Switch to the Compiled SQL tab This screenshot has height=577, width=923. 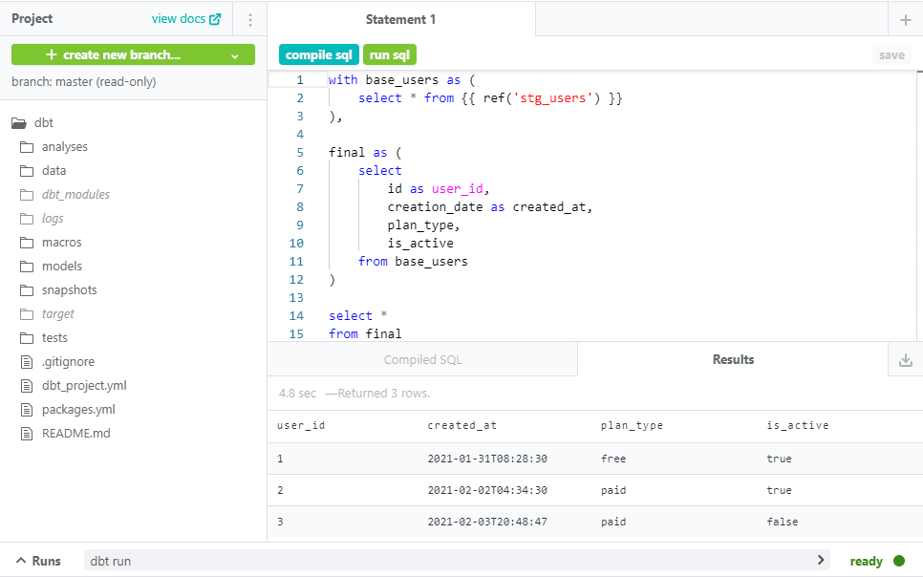pyautogui.click(x=422, y=360)
